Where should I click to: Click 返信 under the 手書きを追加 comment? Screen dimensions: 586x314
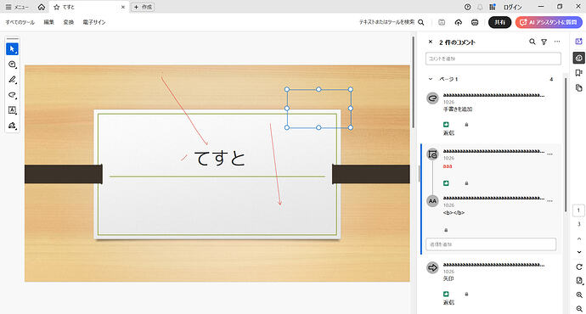tap(449, 133)
